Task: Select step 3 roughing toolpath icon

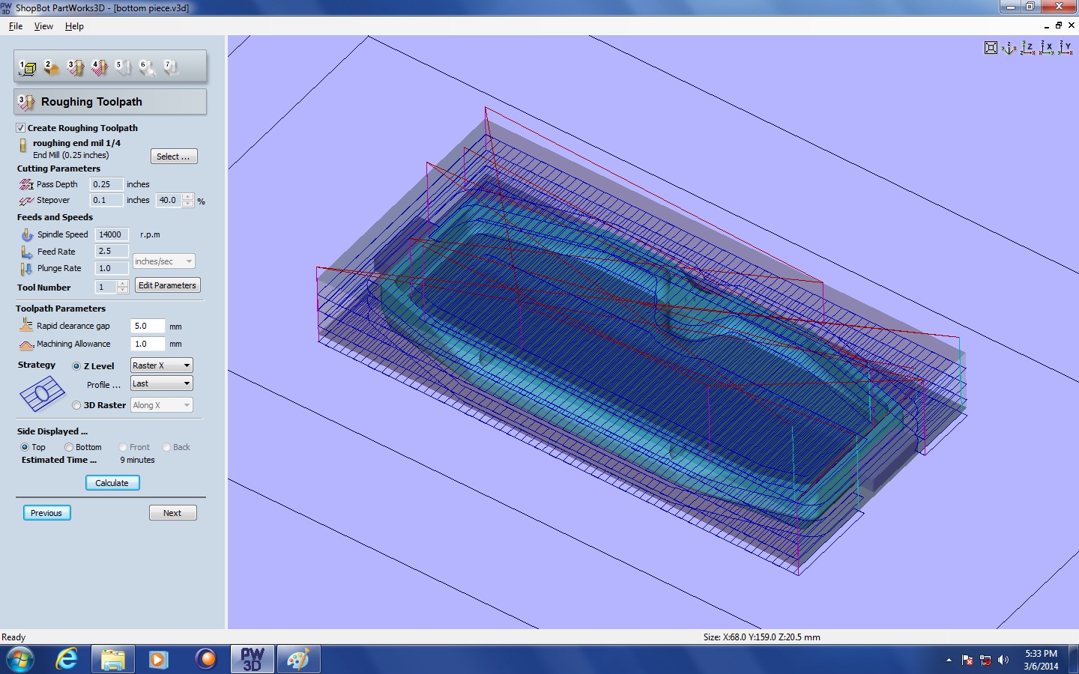Action: click(x=76, y=68)
